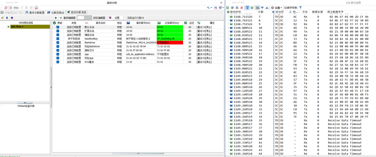This screenshot has height=157, width=376.
Task: Uncheck the enable box for SeedAndKey row
Action: pyautogui.click(x=58, y=38)
